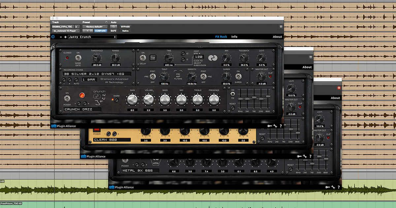Click the plus preset icon beside Jazzy Crunch
This screenshot has height=208, width=396.
tap(65, 37)
